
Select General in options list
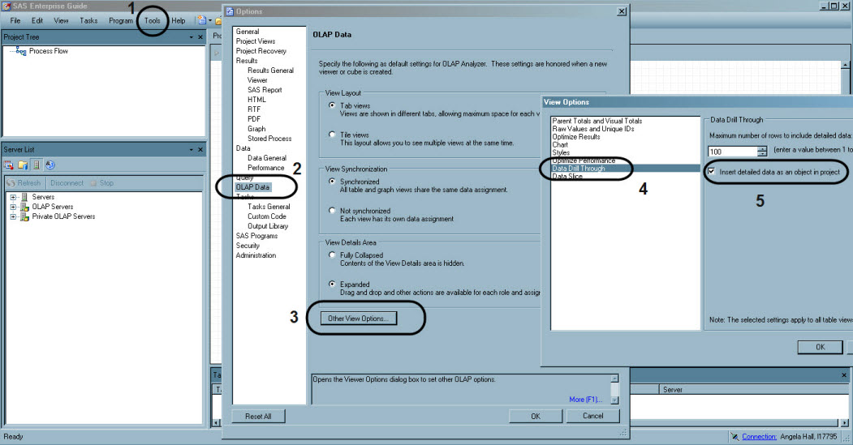248,32
